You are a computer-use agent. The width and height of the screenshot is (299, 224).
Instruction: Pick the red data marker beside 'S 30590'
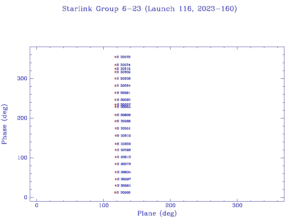coord(115,100)
